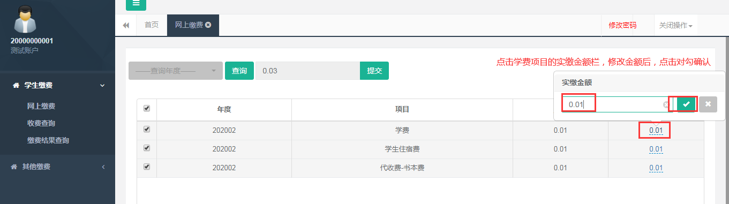Click the double-arrow tab scroll-back icon
The height and width of the screenshot is (204, 729).
click(x=126, y=25)
